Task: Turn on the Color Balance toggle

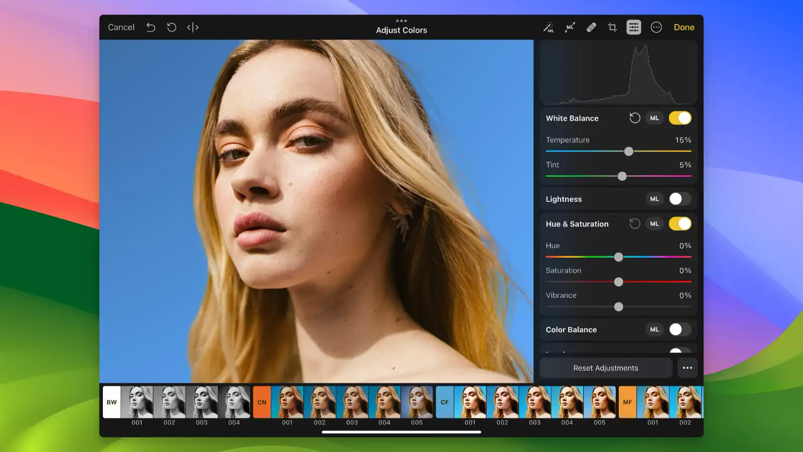Action: tap(680, 329)
